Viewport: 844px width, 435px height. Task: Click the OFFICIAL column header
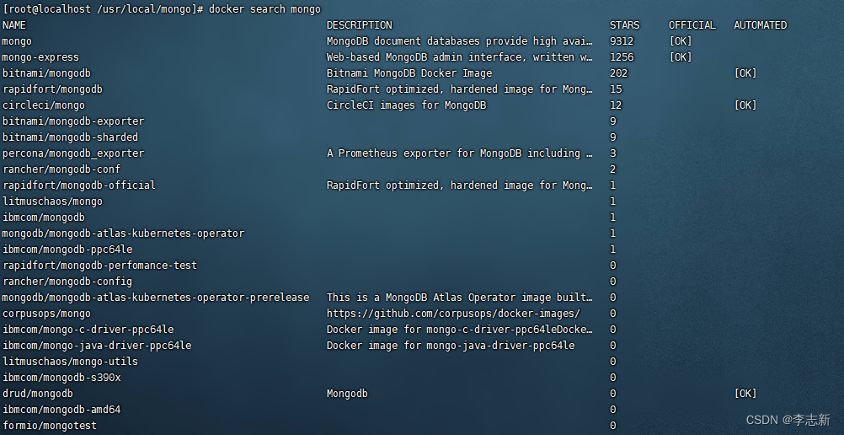tap(692, 25)
